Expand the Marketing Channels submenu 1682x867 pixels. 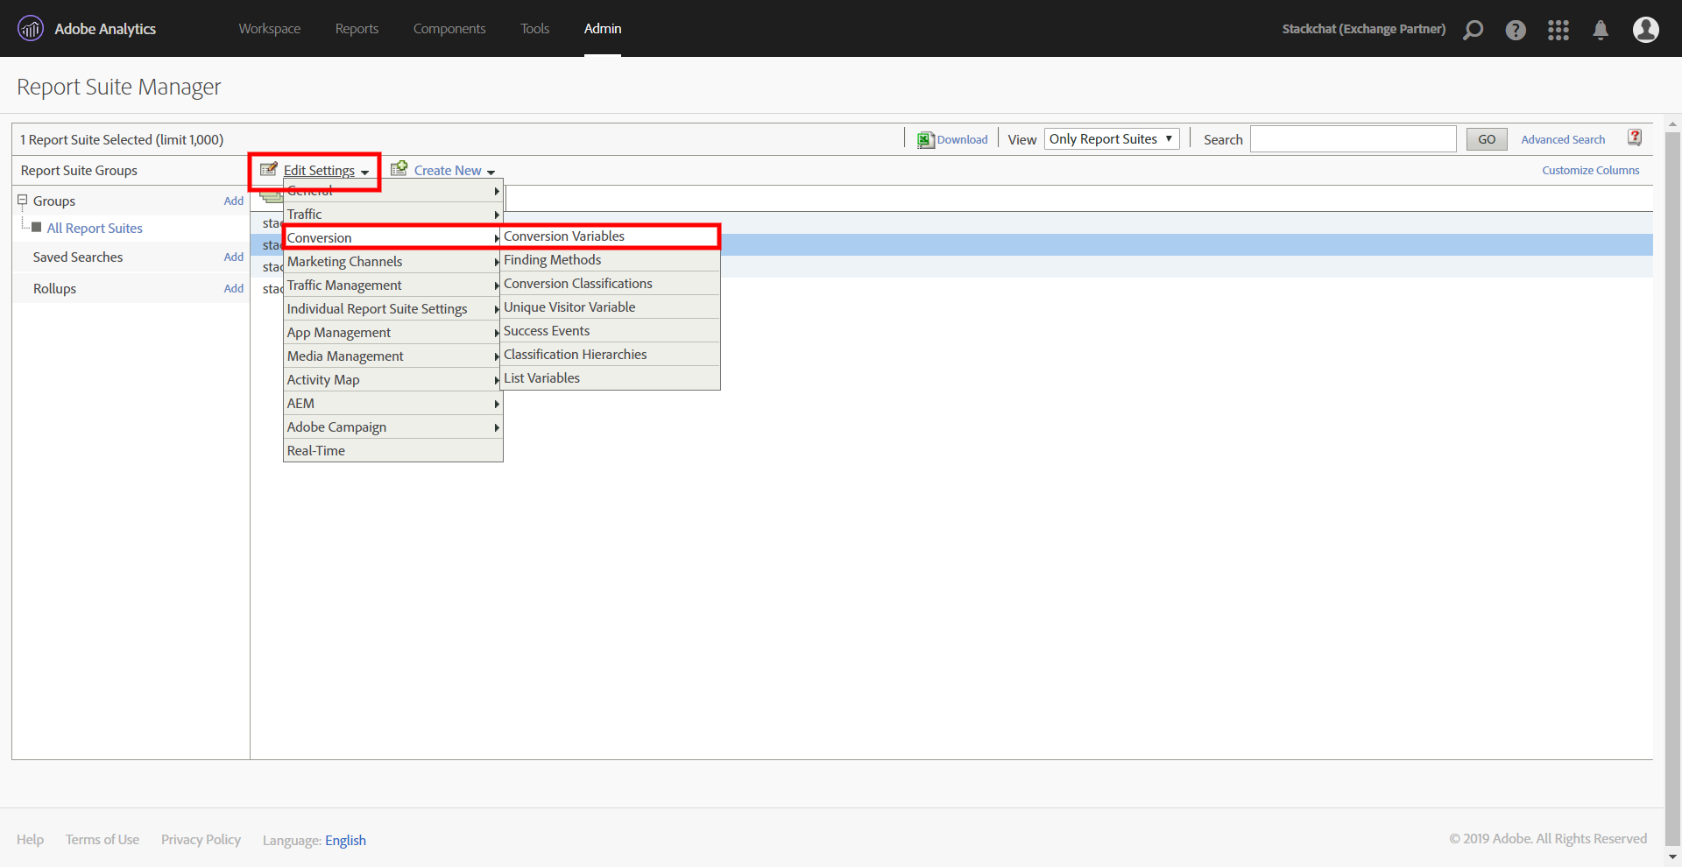[x=393, y=262]
